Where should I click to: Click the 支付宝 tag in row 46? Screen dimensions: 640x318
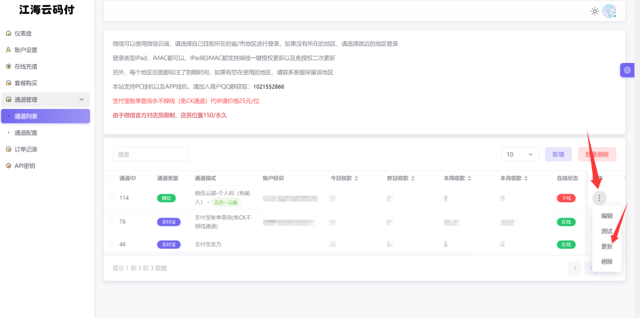(x=169, y=244)
